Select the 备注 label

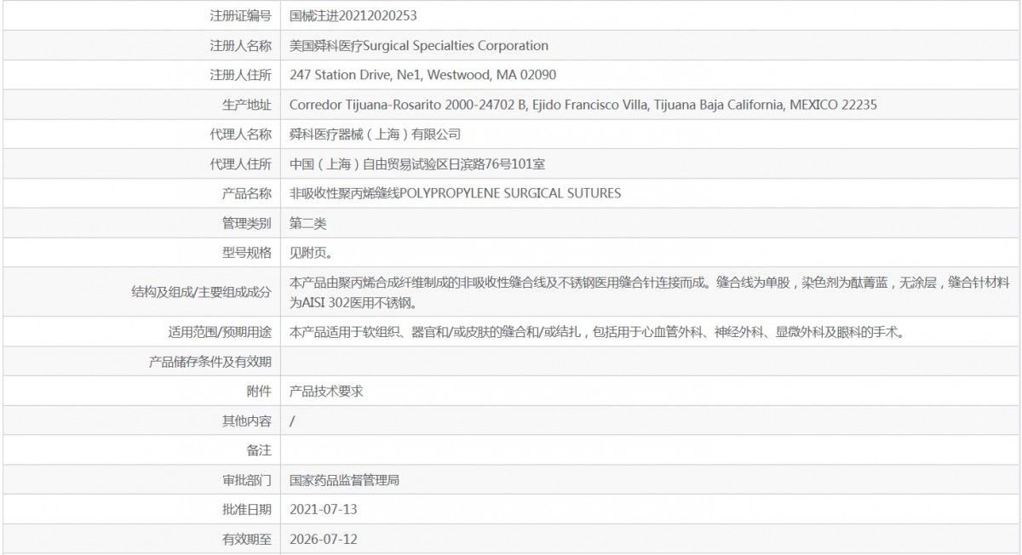pyautogui.click(x=259, y=450)
